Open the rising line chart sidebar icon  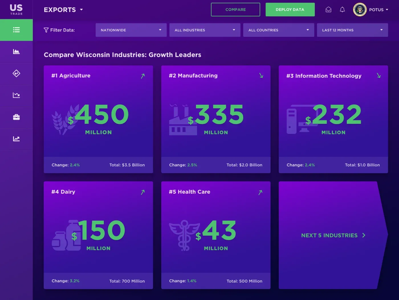click(16, 139)
